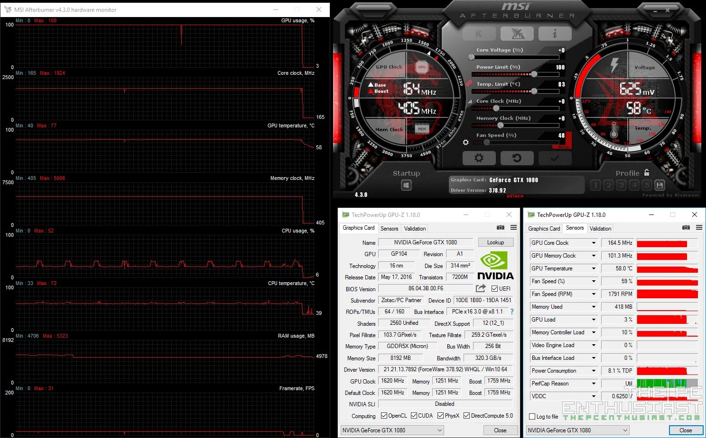This screenshot has height=438, width=706.
Task: Click the Core Voltage slider handle
Action: coord(472,57)
